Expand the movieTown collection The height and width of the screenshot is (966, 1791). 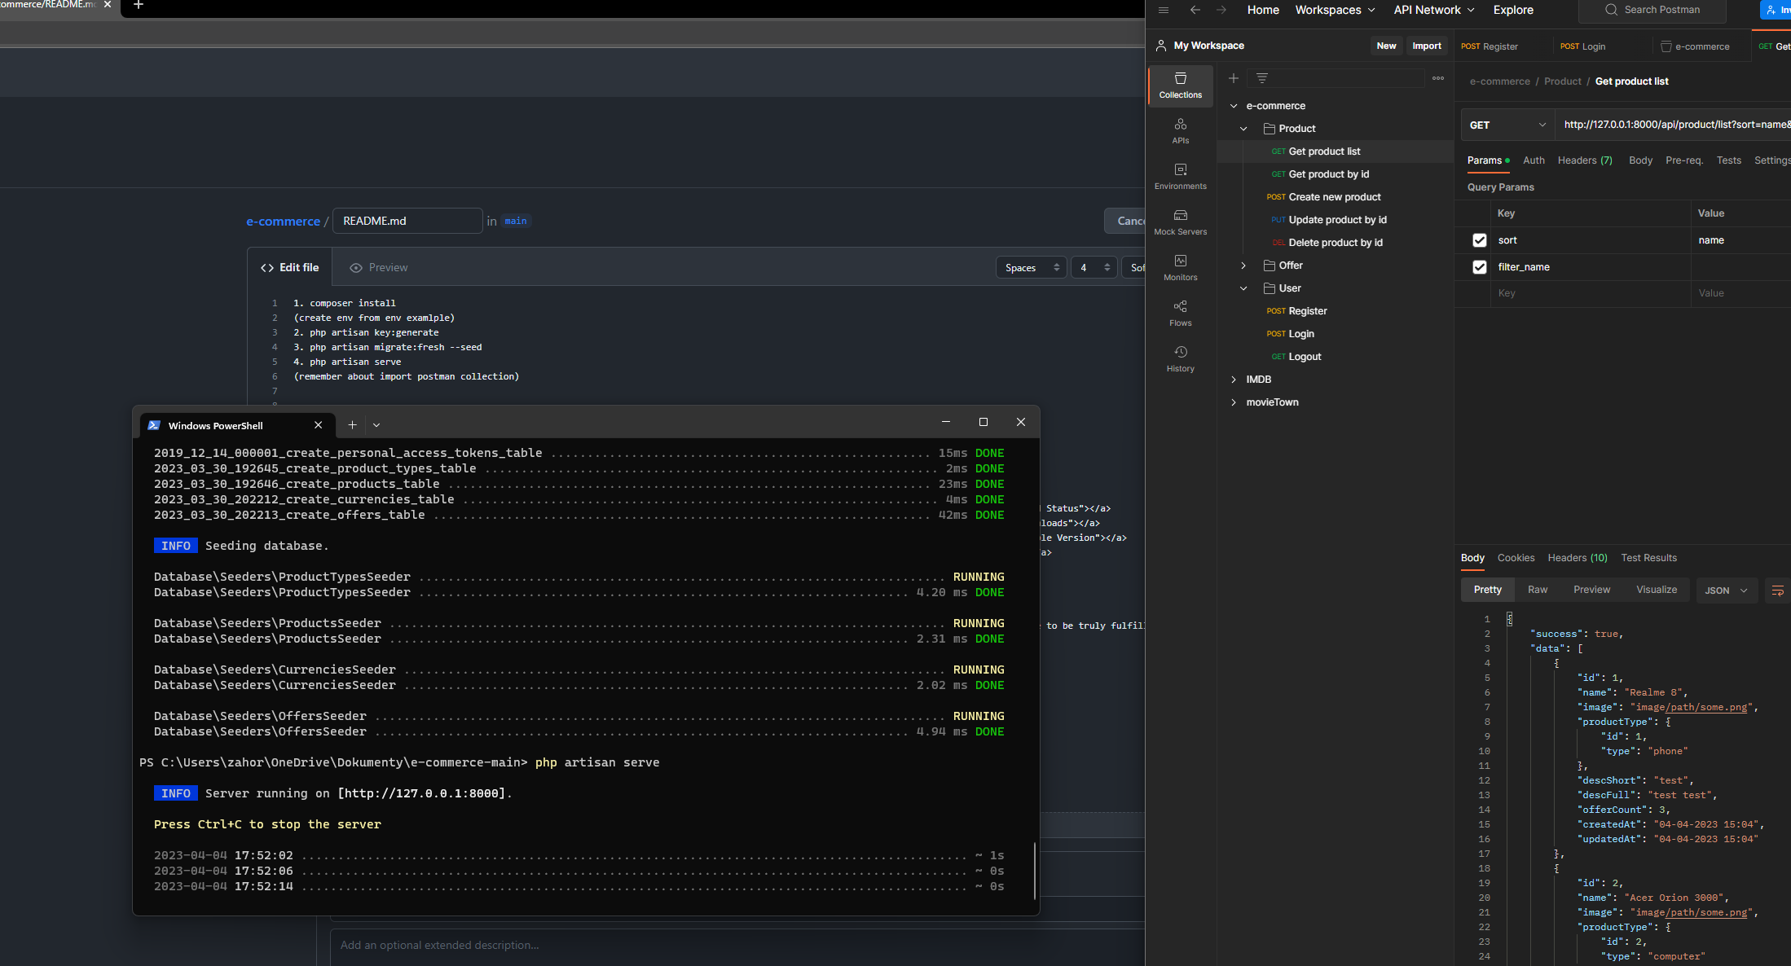(x=1234, y=402)
